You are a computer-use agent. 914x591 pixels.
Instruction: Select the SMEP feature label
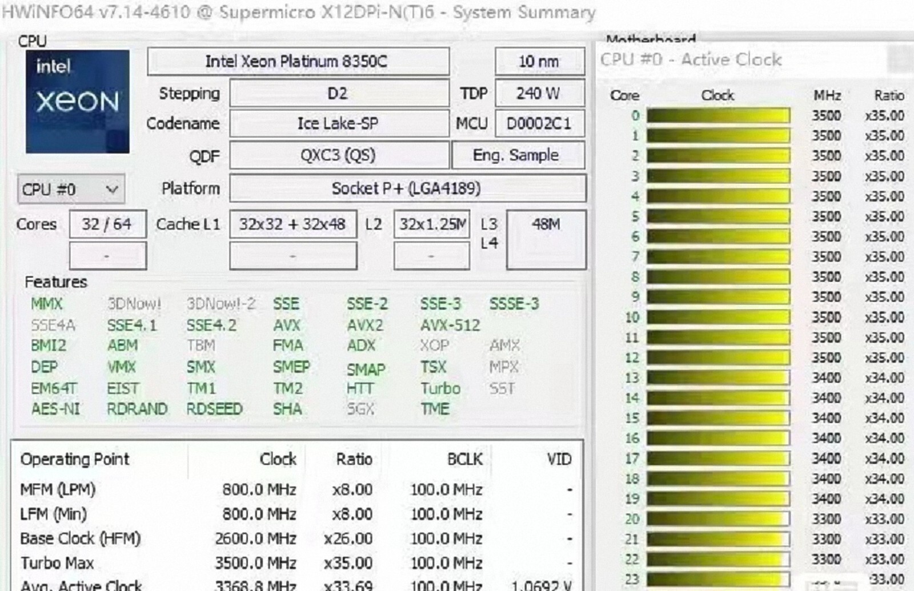point(291,367)
